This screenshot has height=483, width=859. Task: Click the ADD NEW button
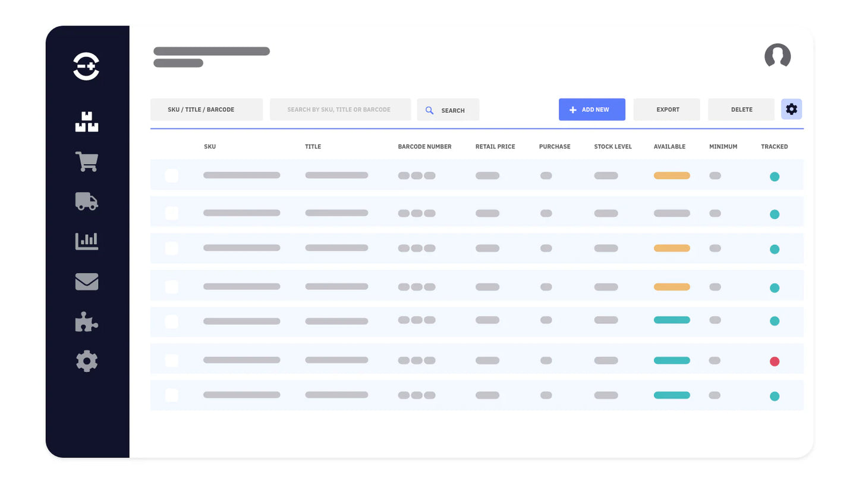click(591, 109)
